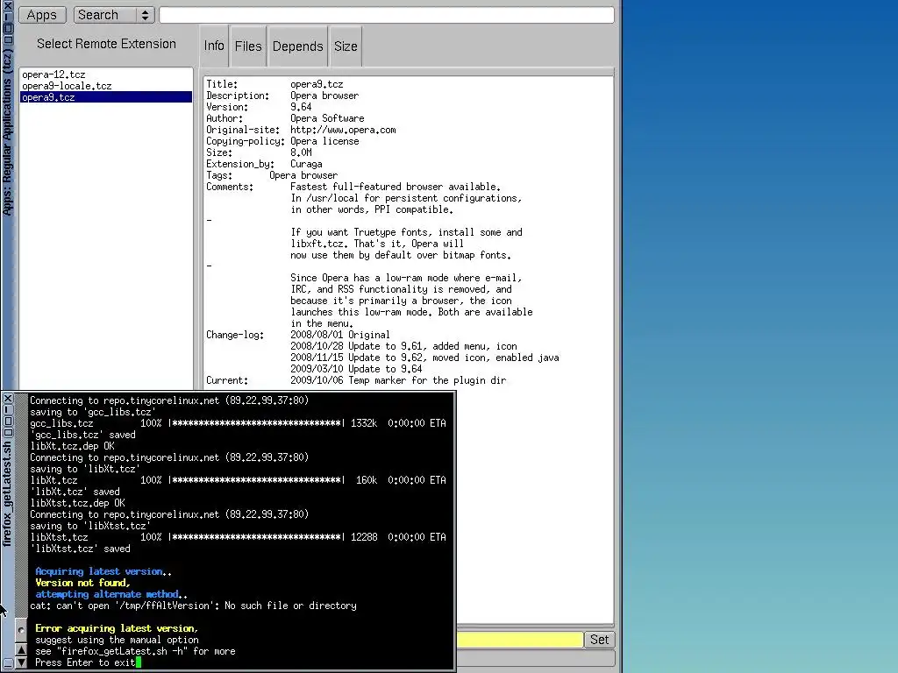Click the Title value opera9.tcz in info pane

click(x=316, y=84)
